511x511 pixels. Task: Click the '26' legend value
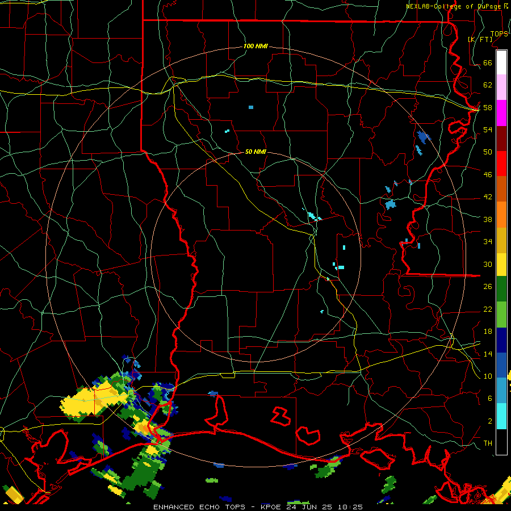point(488,287)
